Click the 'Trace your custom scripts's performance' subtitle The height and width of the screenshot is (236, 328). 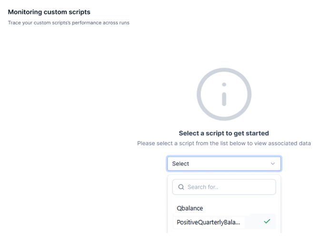(69, 22)
